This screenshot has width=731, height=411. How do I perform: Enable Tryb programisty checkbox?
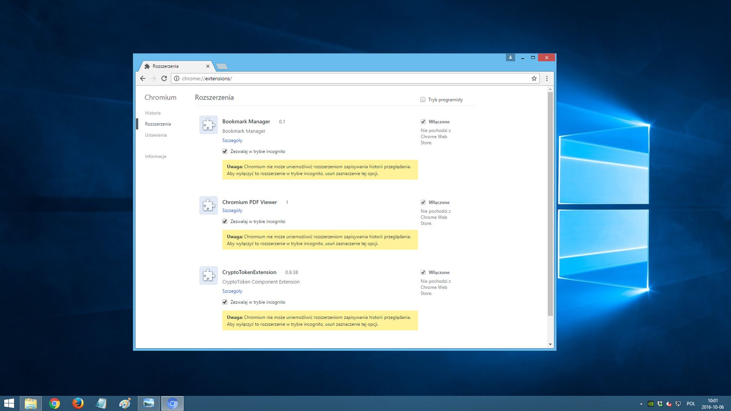(423, 100)
